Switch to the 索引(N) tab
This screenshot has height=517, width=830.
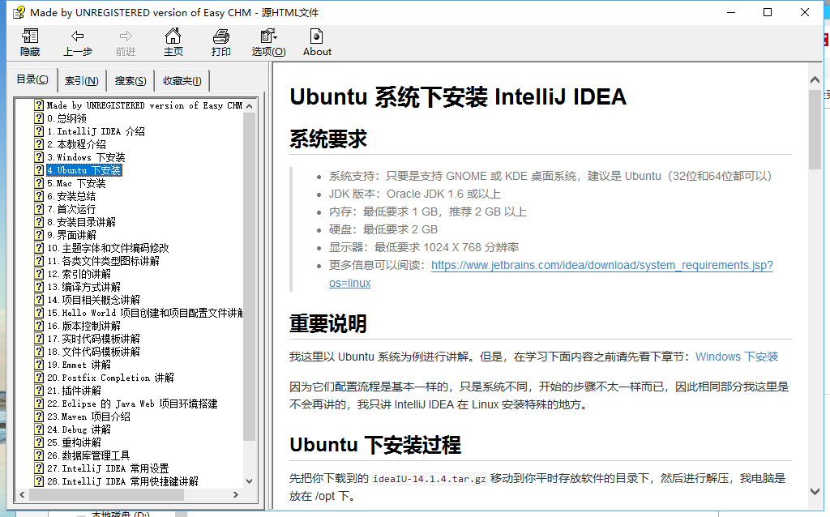click(82, 80)
